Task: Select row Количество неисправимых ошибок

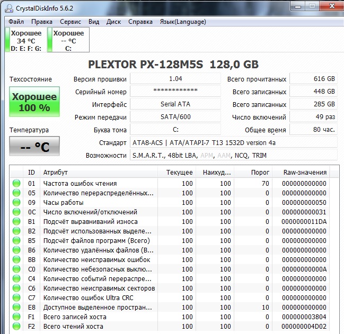Action: point(170,259)
